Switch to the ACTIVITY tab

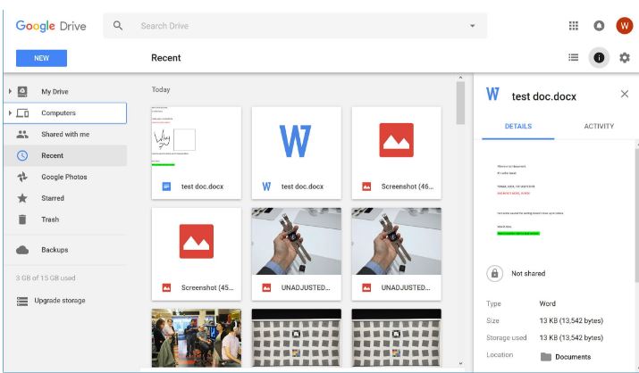coord(599,127)
